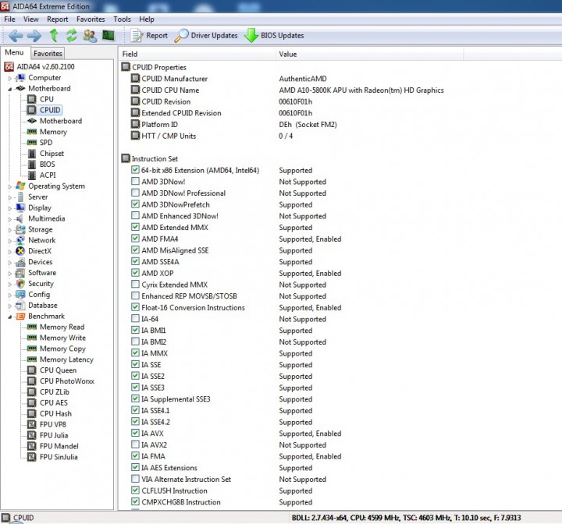Switch to the Menu tab

pyautogui.click(x=14, y=52)
